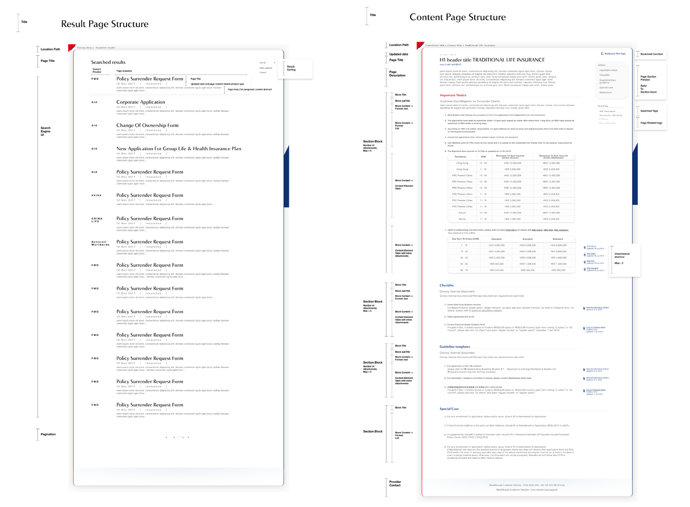Jump to Important notice in Sections panel
The image size is (690, 507).
pos(608,70)
